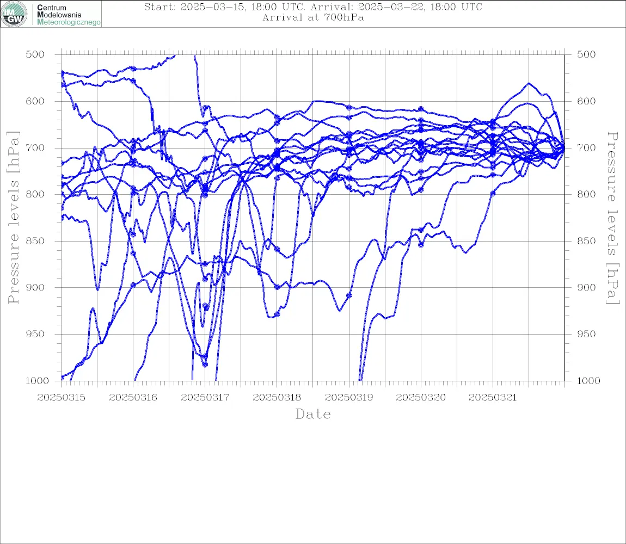
Task: Click the left axis 700 label
Action: pos(35,147)
